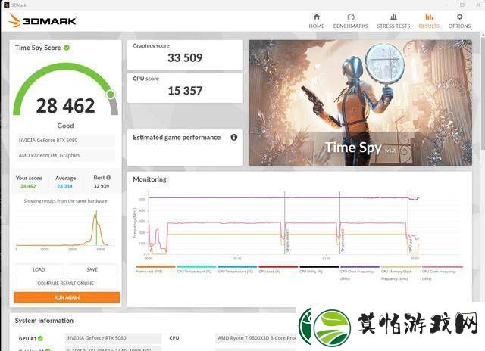Click the LOAD button
Image resolution: width=485 pixels, height=351 pixels.
point(39,269)
